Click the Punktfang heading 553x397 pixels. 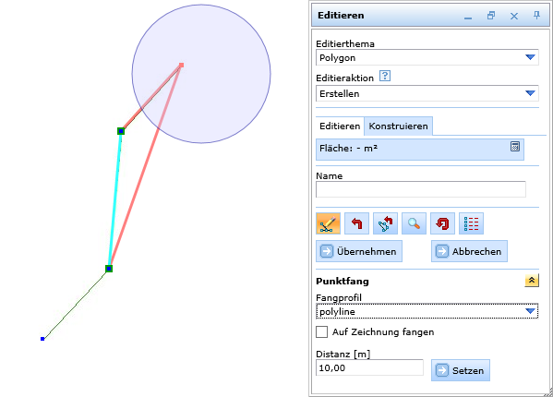(x=343, y=281)
